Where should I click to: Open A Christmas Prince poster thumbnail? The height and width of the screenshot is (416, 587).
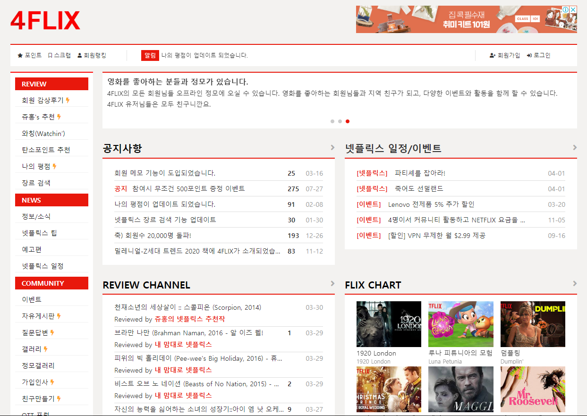[x=389, y=390]
